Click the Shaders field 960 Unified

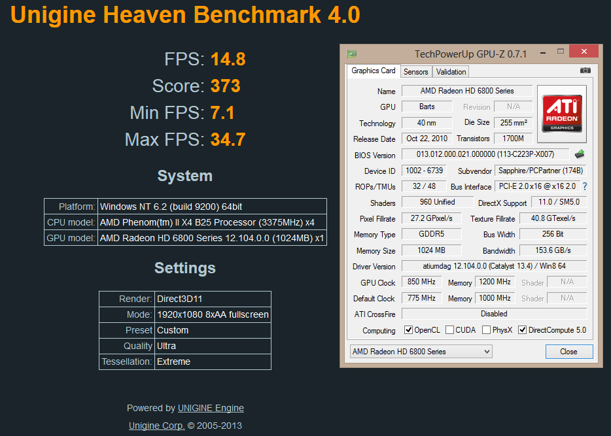click(437, 201)
